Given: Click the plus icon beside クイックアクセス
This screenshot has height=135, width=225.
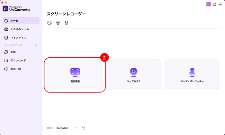Looking at the screenshot, I should coord(36,45).
